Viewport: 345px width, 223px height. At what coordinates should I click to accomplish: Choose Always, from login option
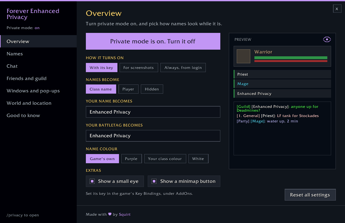click(183, 68)
